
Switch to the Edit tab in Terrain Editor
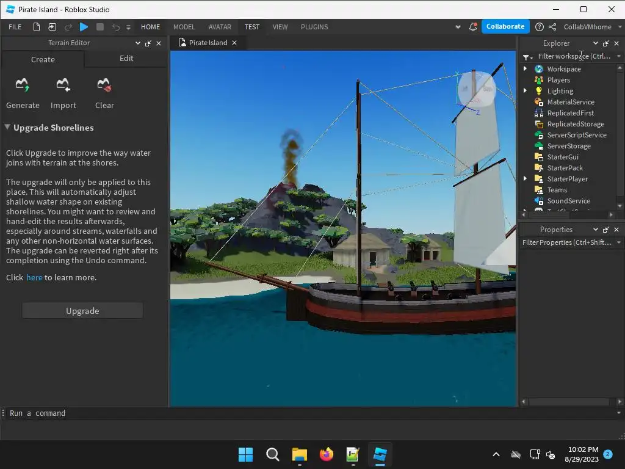pyautogui.click(x=126, y=59)
